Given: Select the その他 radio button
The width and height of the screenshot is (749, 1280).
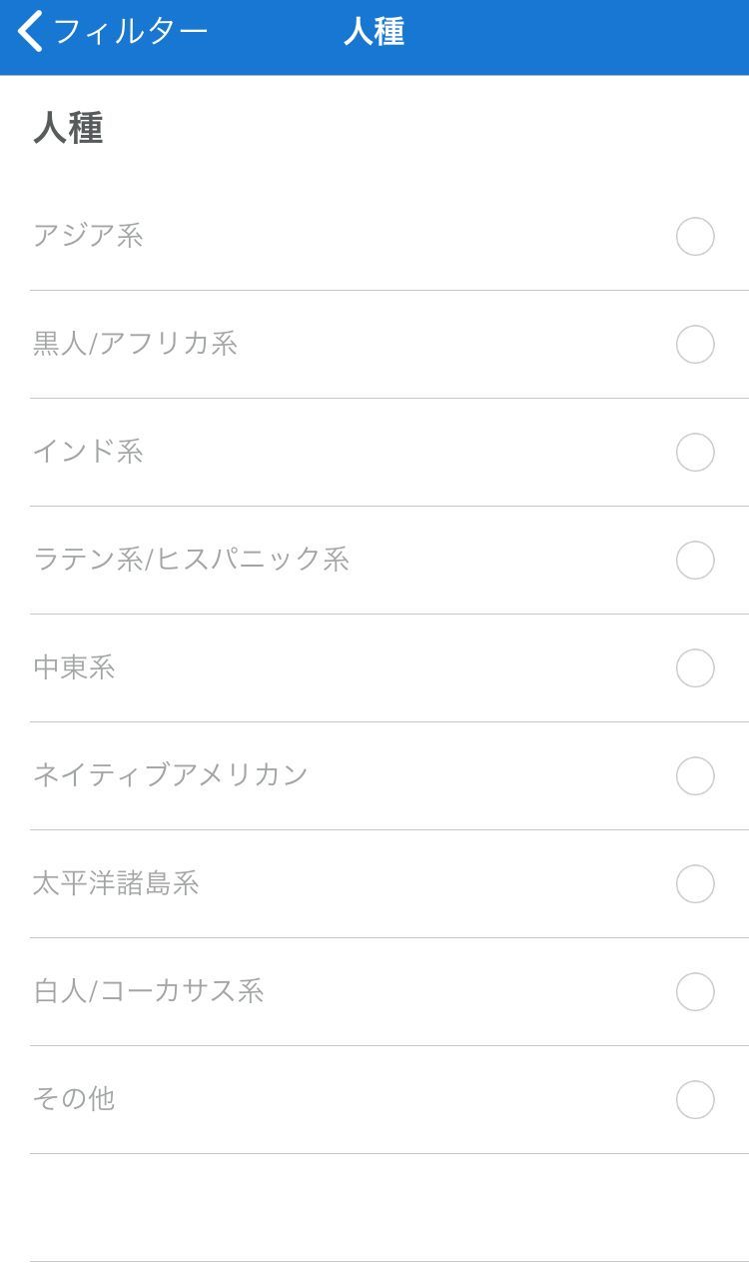Looking at the screenshot, I should 695,1100.
